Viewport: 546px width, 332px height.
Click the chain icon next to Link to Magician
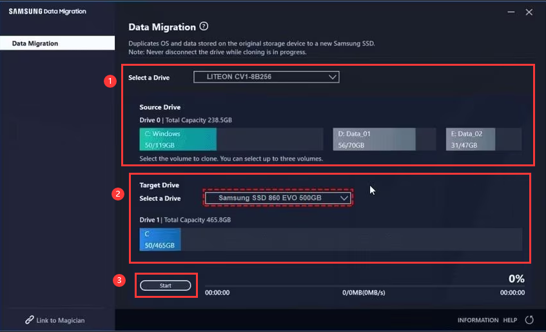29,320
